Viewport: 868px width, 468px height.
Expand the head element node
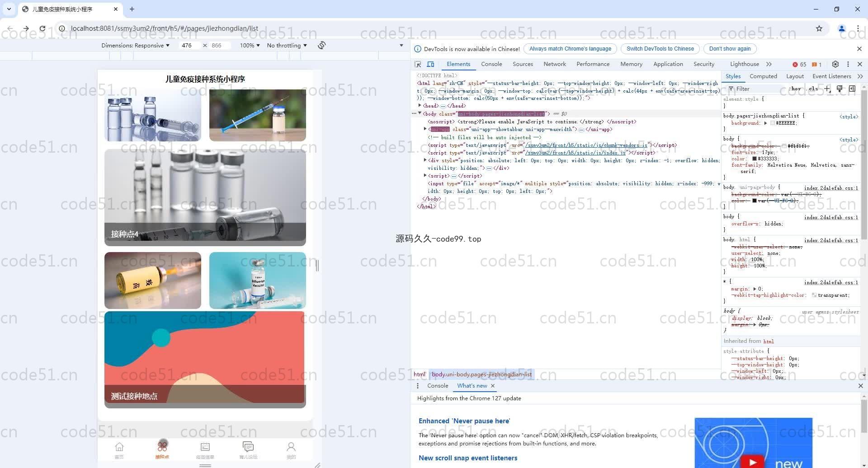(x=420, y=106)
